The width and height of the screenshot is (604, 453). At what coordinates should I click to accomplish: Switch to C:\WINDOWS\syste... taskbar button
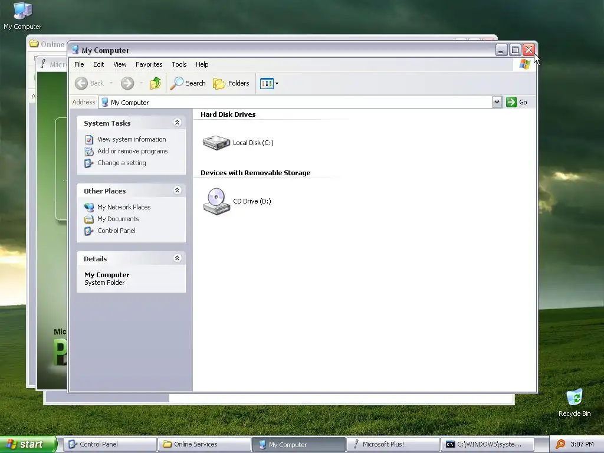tap(487, 444)
